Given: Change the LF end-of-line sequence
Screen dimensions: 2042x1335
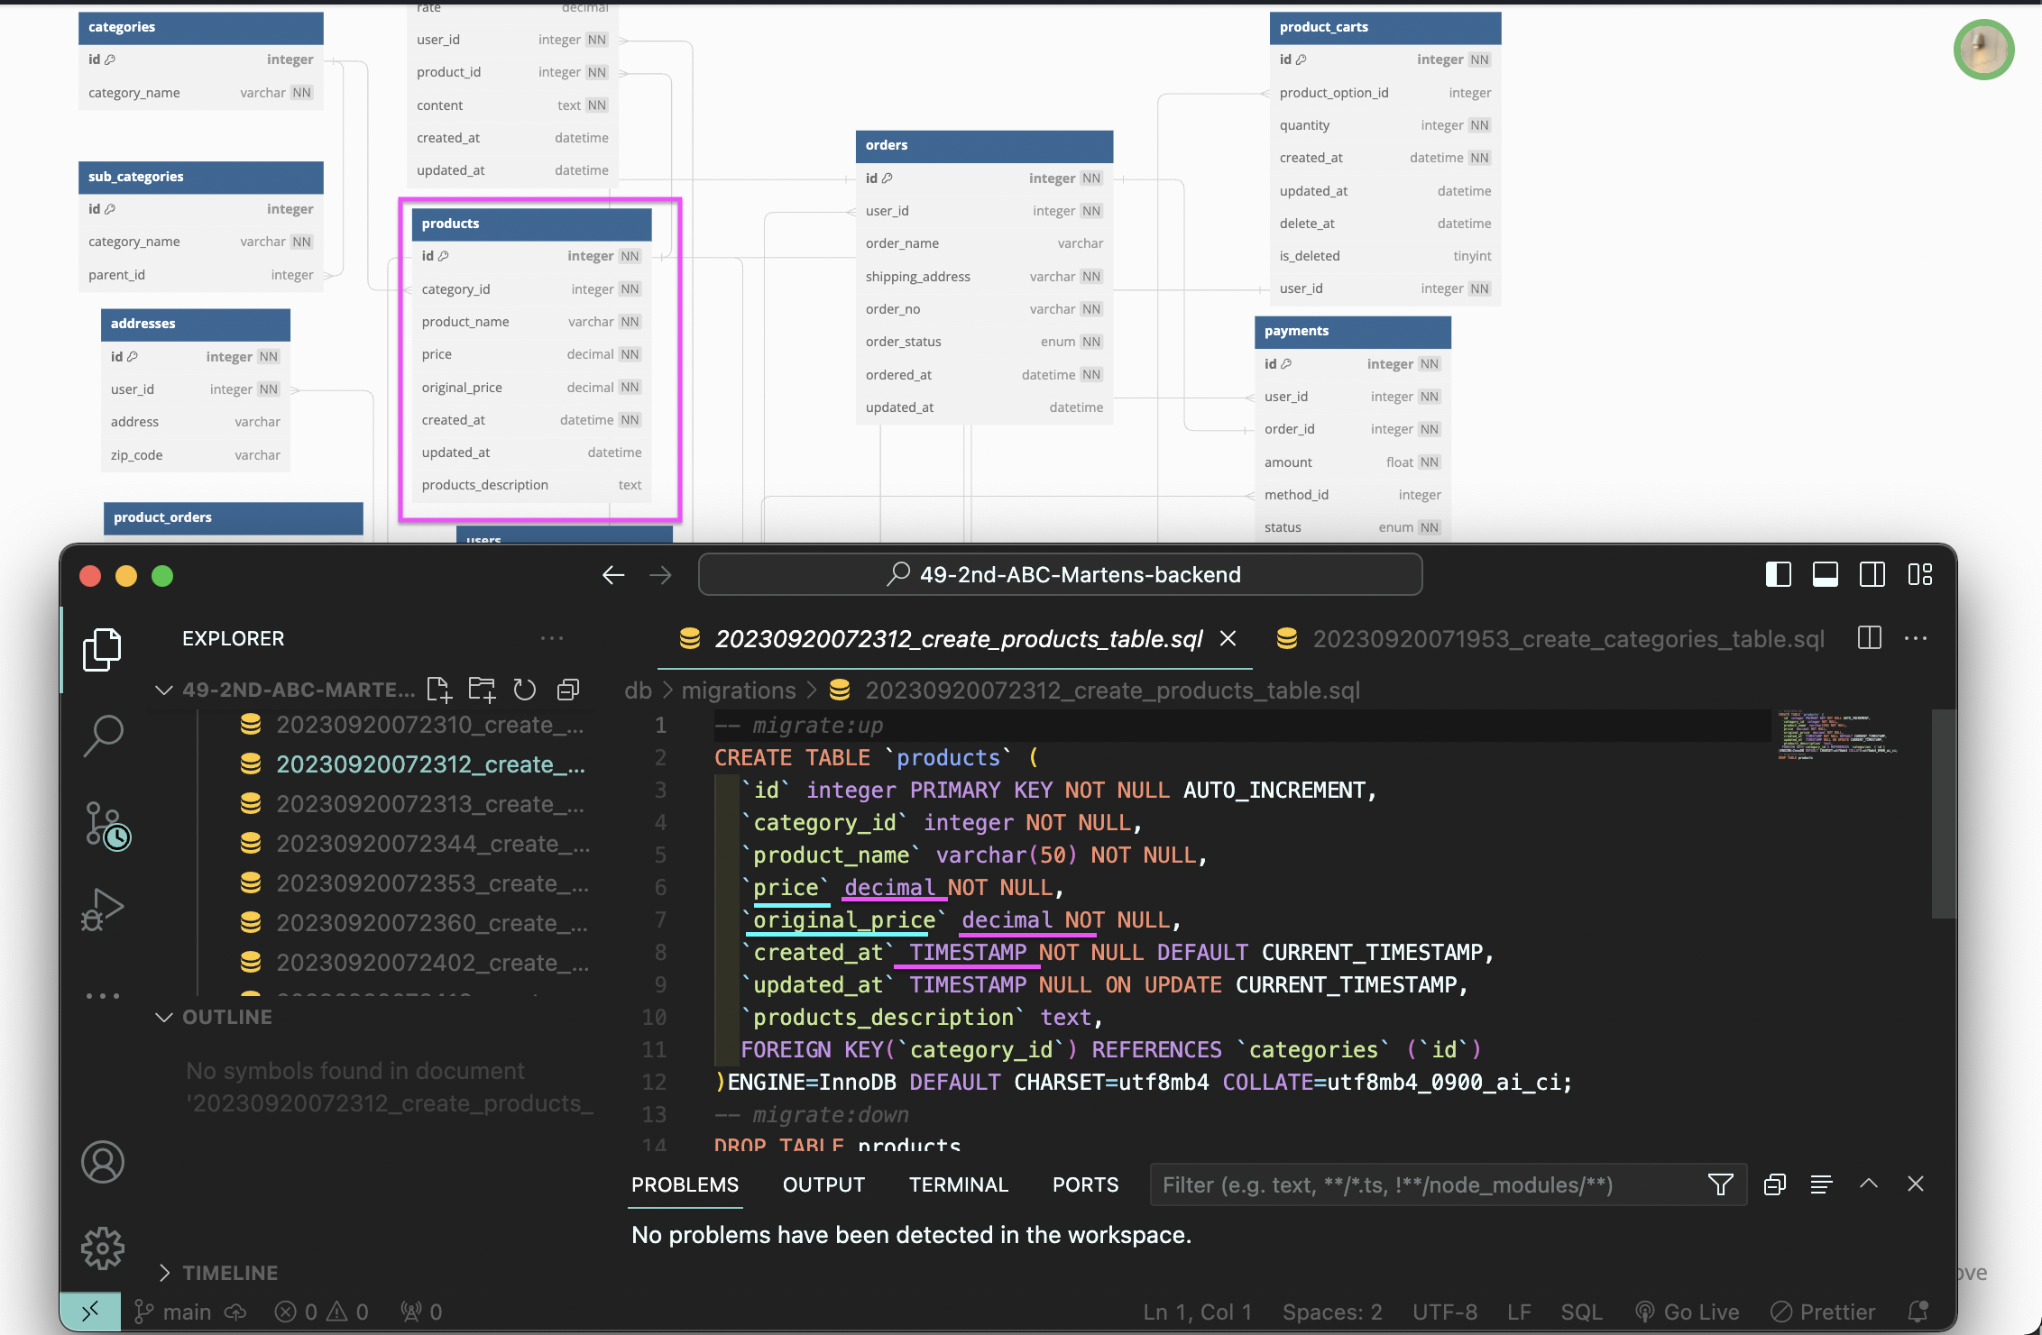Looking at the screenshot, I should point(1519,1312).
